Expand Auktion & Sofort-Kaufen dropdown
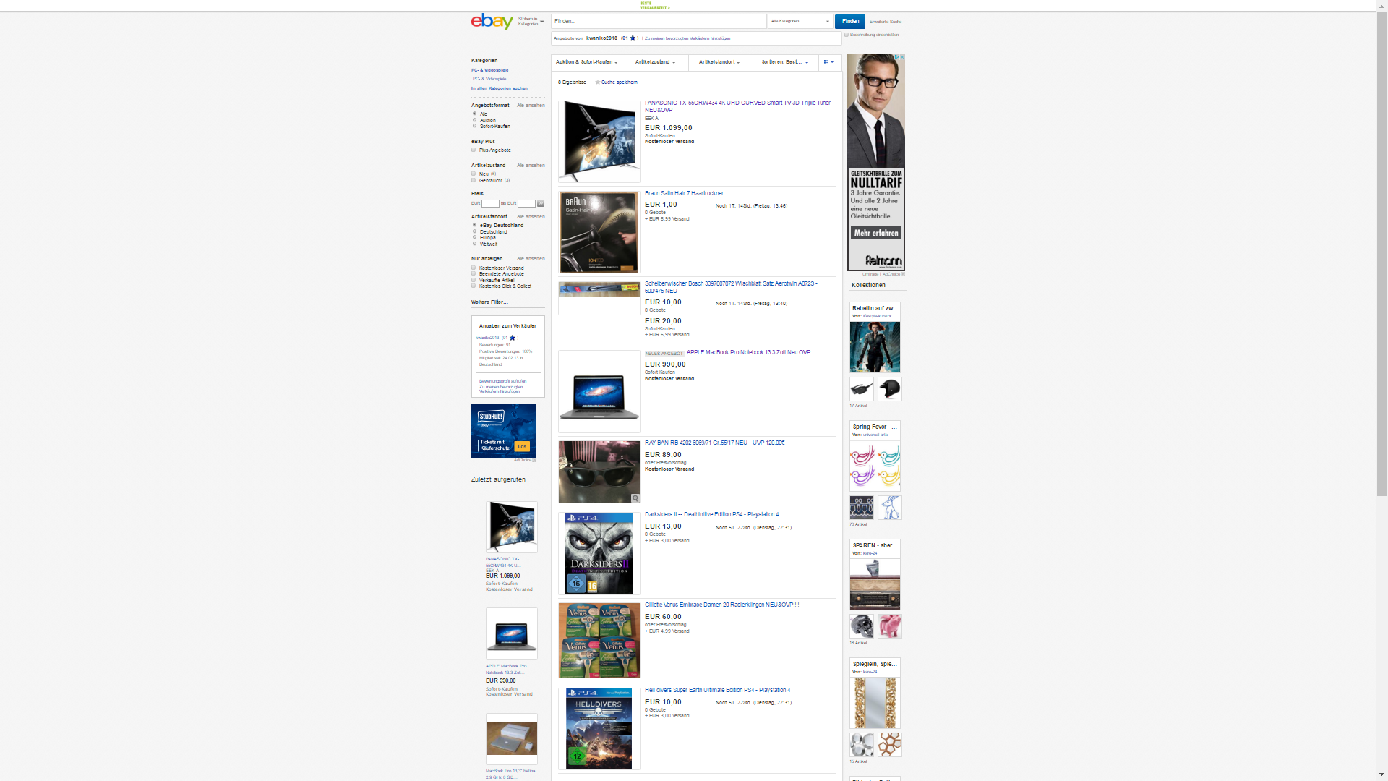The image size is (1388, 781). pos(586,62)
